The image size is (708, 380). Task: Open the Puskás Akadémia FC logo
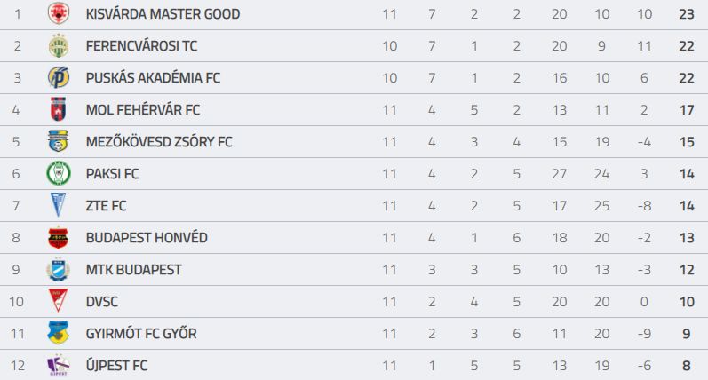coord(59,77)
